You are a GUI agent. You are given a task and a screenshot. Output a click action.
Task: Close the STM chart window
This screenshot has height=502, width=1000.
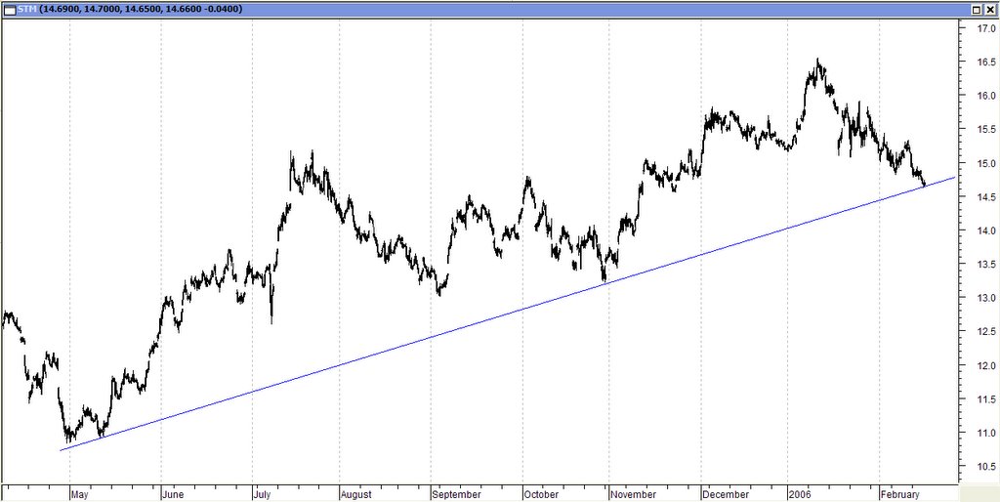[x=989, y=10]
